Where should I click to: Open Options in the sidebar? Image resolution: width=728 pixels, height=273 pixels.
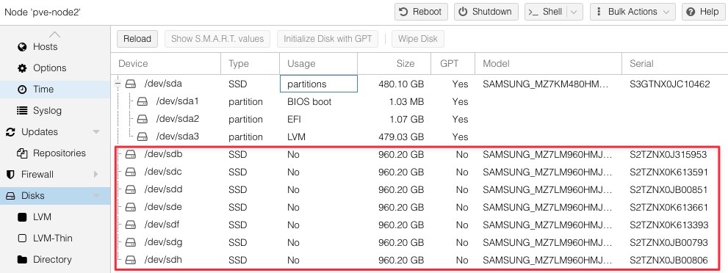click(x=50, y=68)
